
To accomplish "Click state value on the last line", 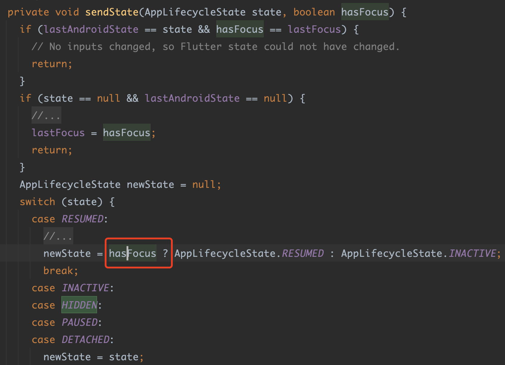I will click(x=124, y=357).
